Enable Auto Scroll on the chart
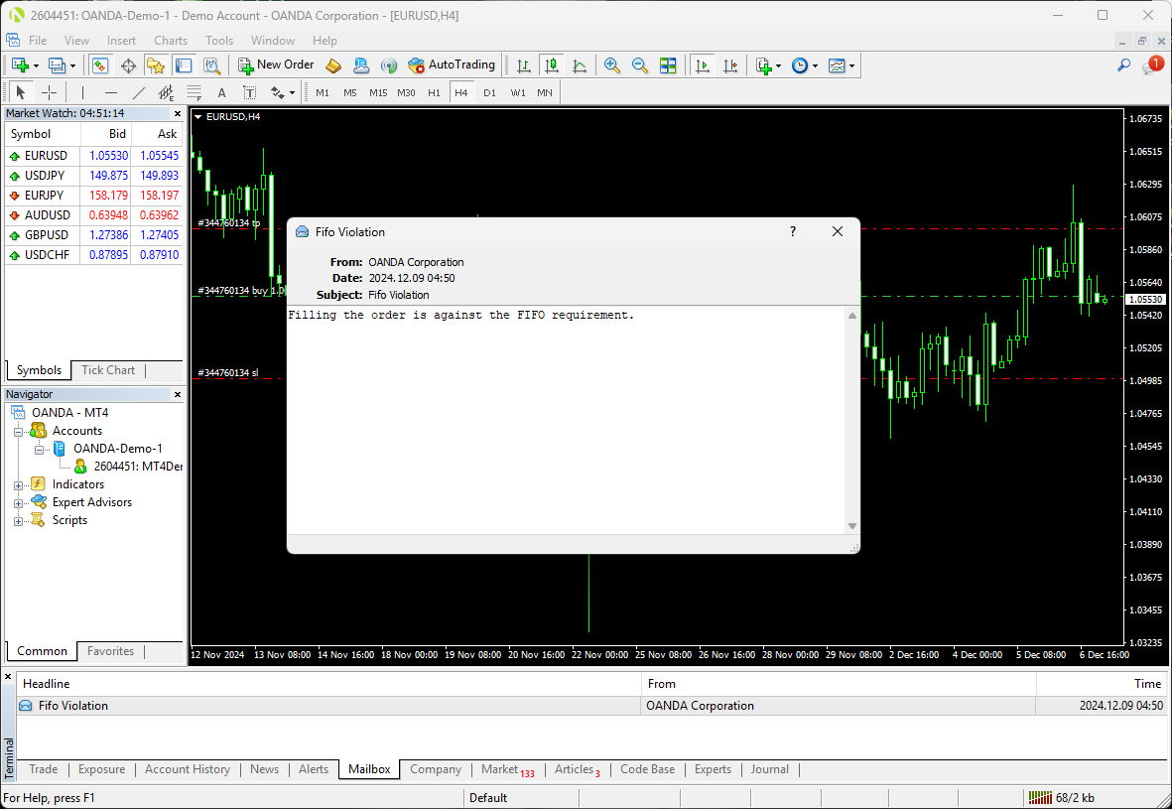The image size is (1172, 809). click(x=703, y=66)
